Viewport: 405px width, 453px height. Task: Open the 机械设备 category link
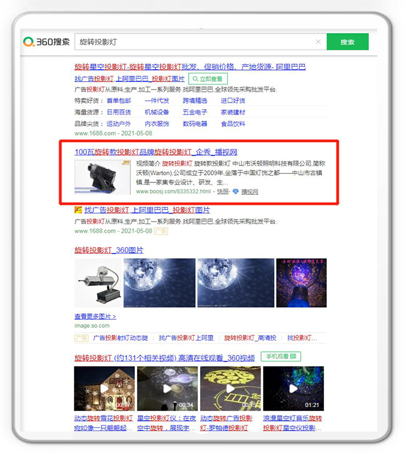tap(156, 113)
